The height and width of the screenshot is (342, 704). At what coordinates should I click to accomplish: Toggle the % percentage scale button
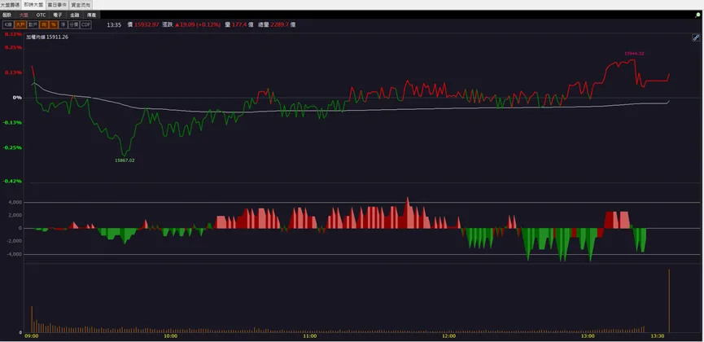54,24
